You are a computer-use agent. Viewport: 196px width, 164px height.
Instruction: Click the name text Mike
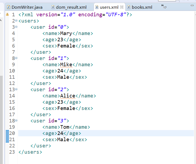click(x=66, y=65)
